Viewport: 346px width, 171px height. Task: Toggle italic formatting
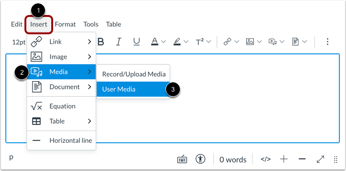pyautogui.click(x=119, y=41)
